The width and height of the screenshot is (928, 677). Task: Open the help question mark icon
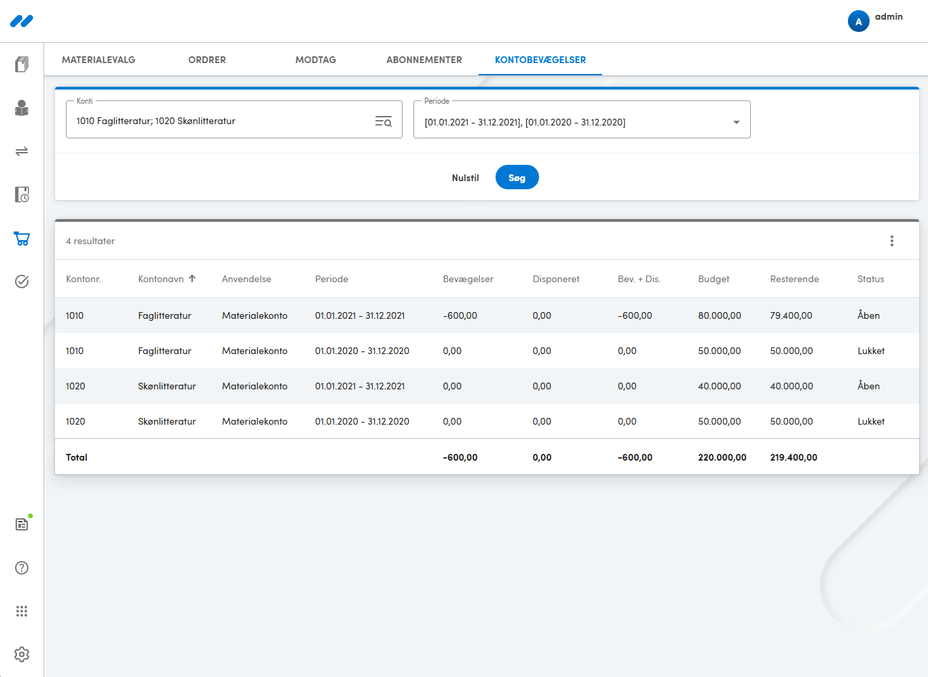pyautogui.click(x=22, y=568)
